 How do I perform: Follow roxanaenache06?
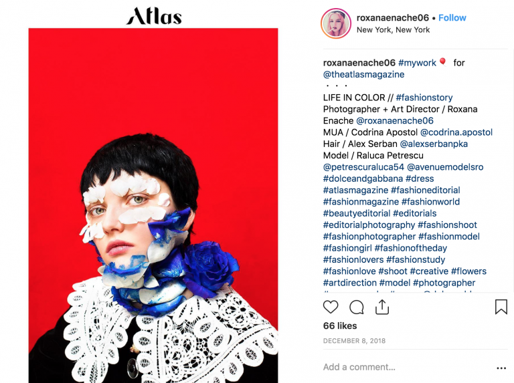[452, 17]
